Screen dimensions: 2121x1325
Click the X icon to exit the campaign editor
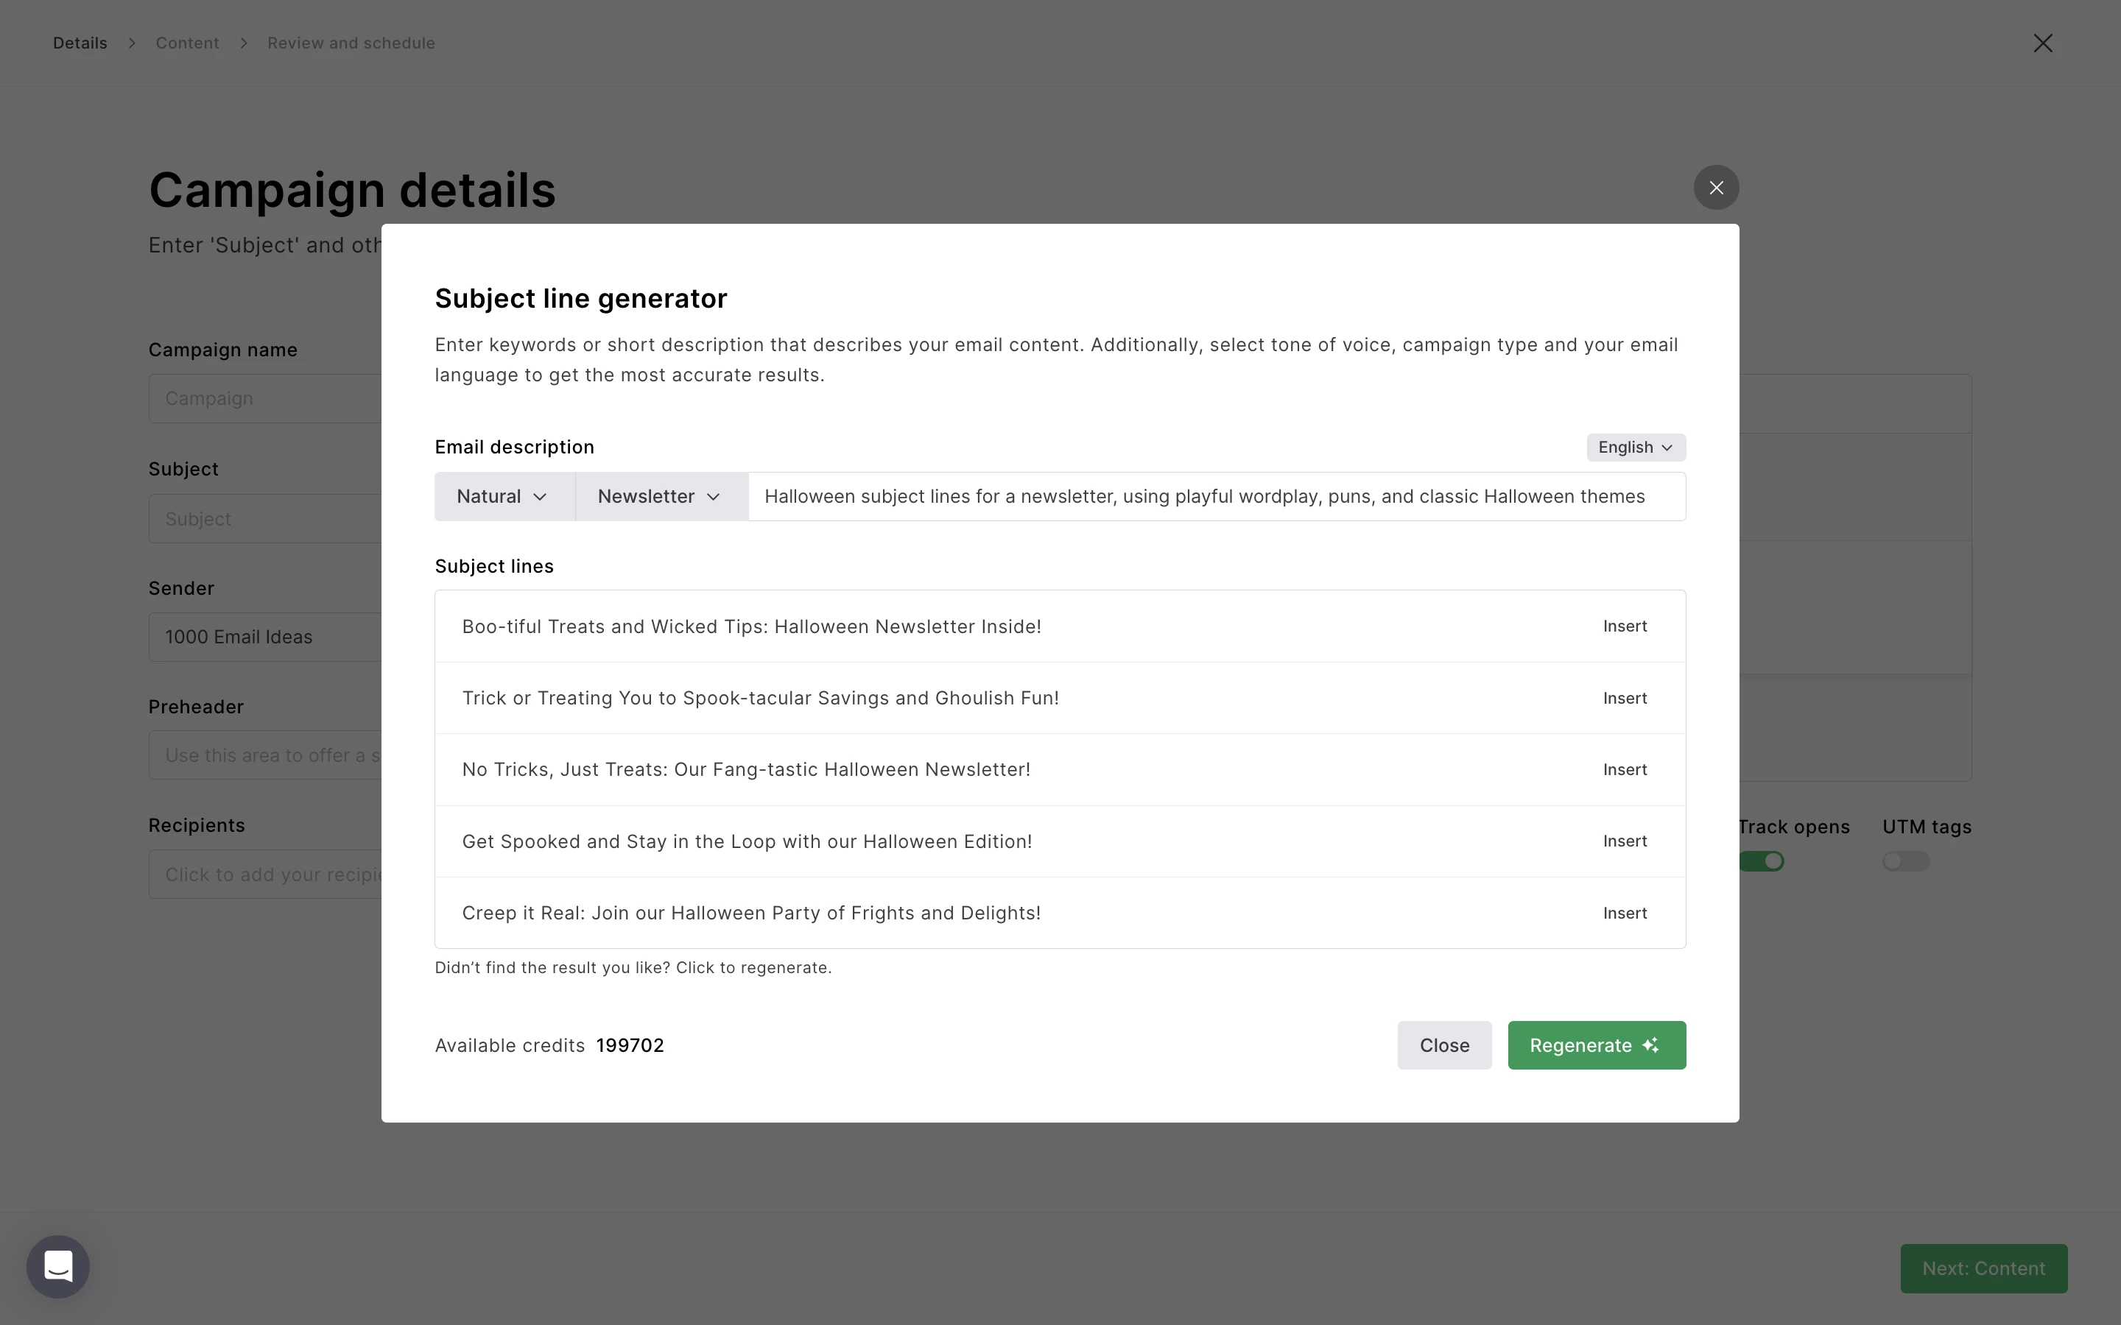[x=2042, y=43]
